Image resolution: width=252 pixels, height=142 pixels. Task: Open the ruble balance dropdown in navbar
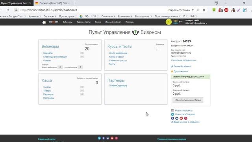pyautogui.click(x=181, y=21)
